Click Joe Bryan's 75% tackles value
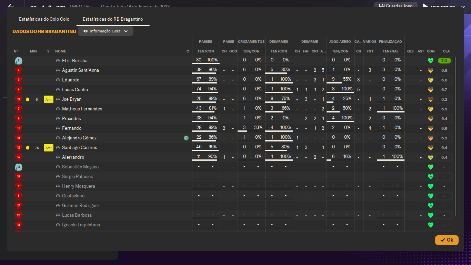The width and height of the screenshot is (471, 265). (x=285, y=99)
